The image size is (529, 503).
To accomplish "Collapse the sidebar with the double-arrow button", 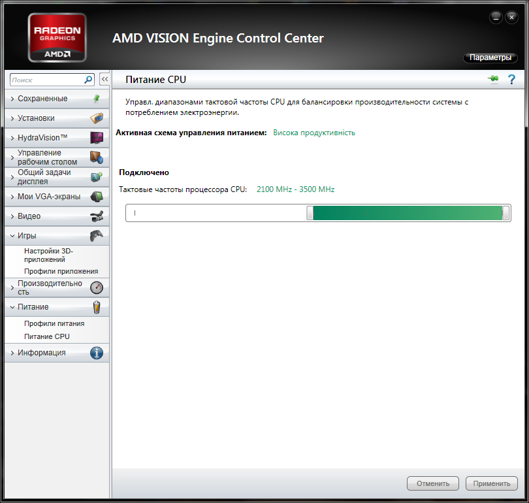I will point(104,79).
